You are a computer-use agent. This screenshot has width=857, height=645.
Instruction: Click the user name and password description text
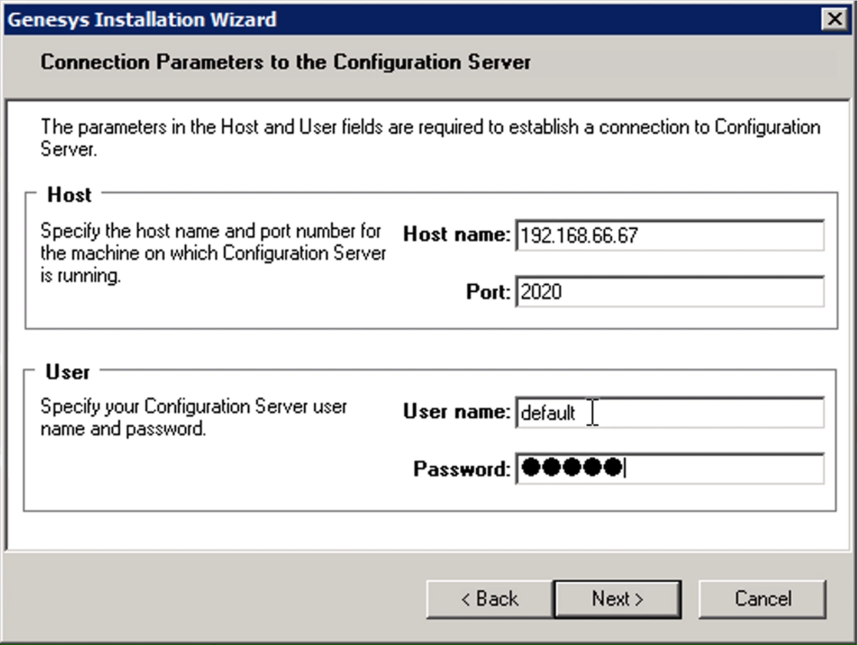click(194, 417)
